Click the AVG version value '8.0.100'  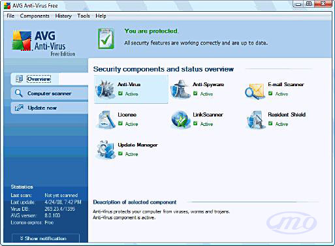(52, 215)
